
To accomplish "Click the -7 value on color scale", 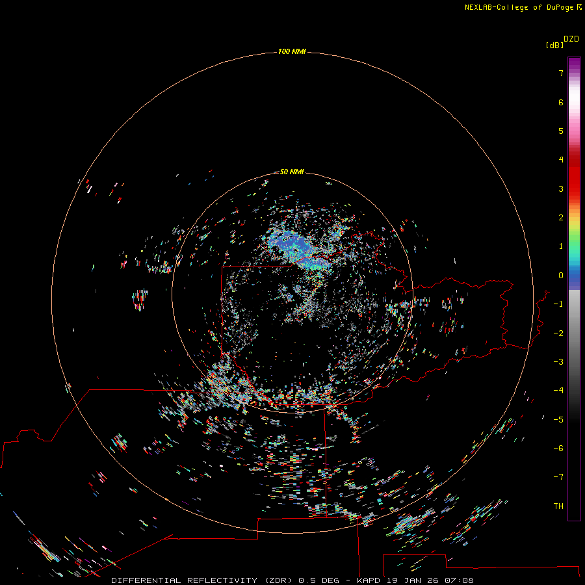I will pos(558,477).
